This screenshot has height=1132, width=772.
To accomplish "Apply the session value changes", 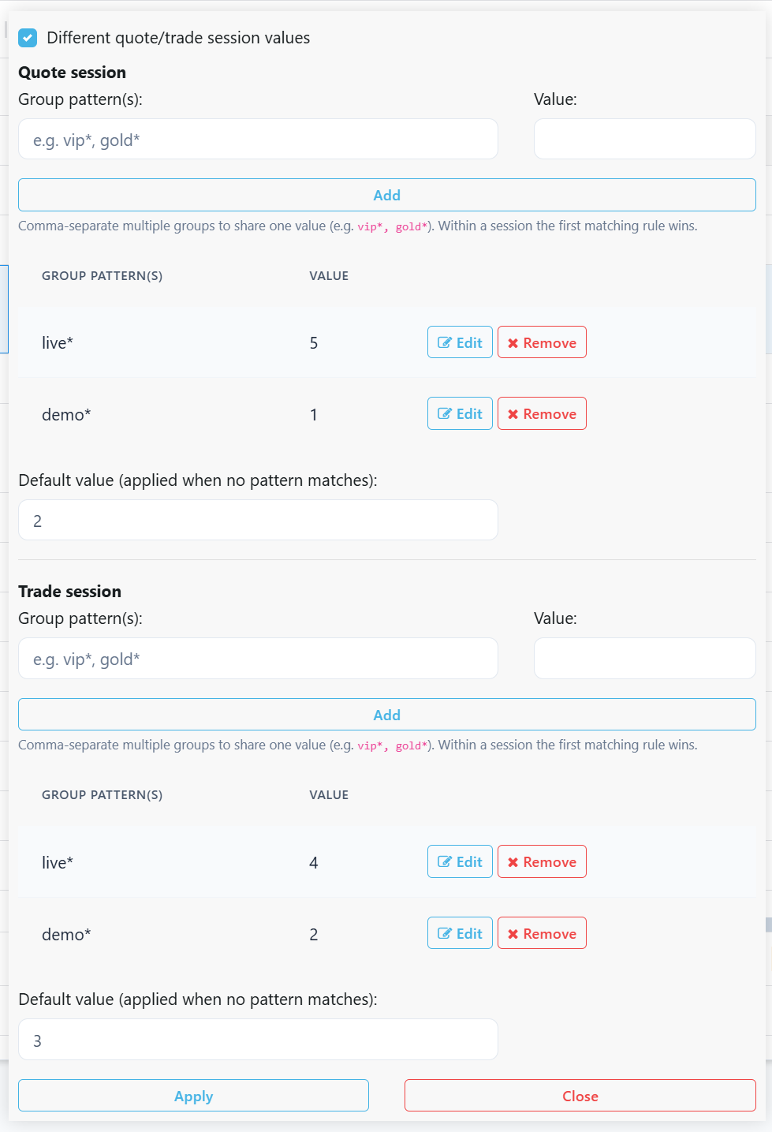I will (193, 1096).
